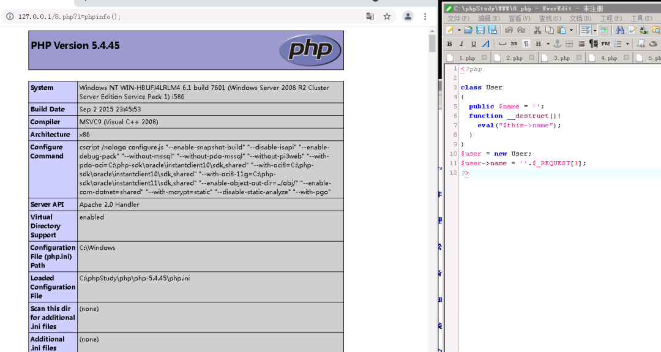The image size is (661, 352).
Task: Redo the last undone edit
Action: (x=521, y=30)
